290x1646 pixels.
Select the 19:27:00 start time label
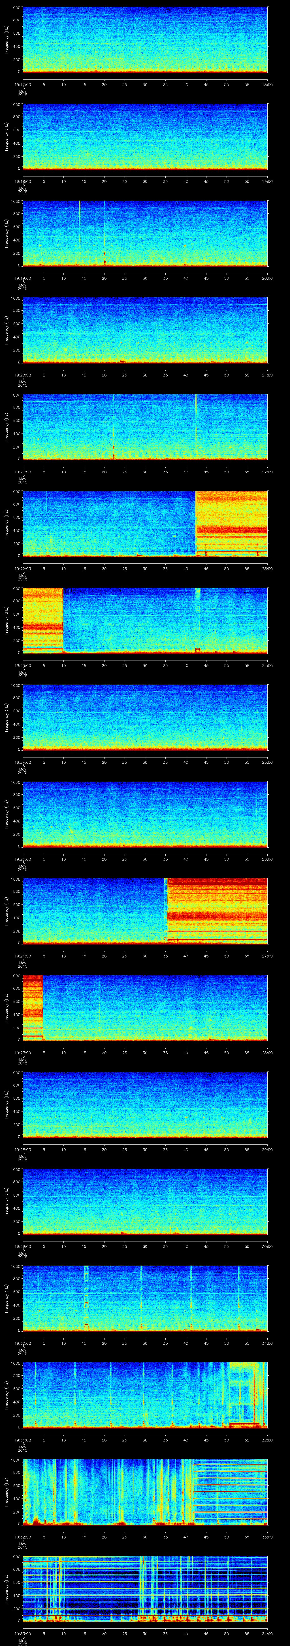pos(22,1053)
